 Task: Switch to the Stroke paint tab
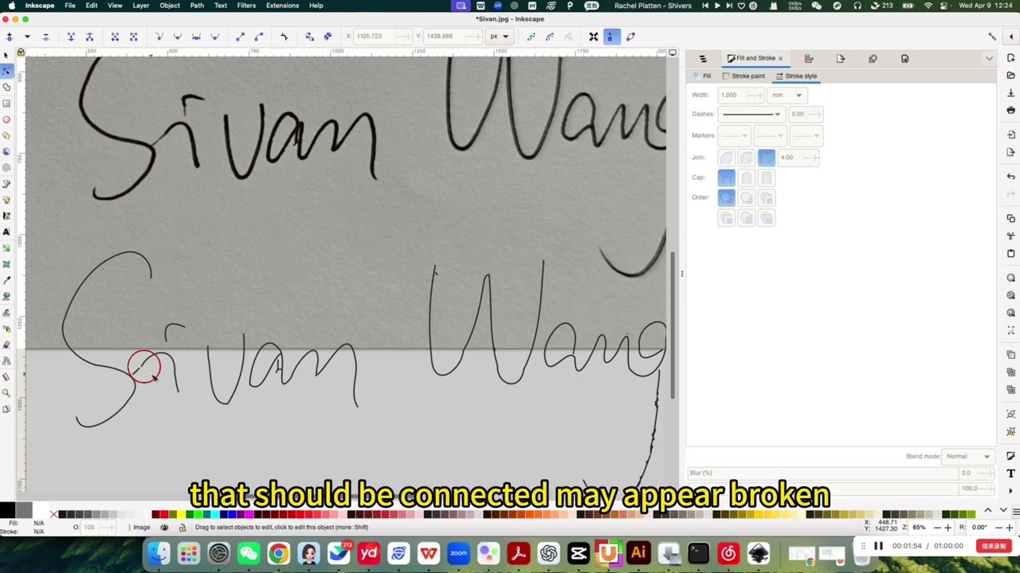coord(743,76)
